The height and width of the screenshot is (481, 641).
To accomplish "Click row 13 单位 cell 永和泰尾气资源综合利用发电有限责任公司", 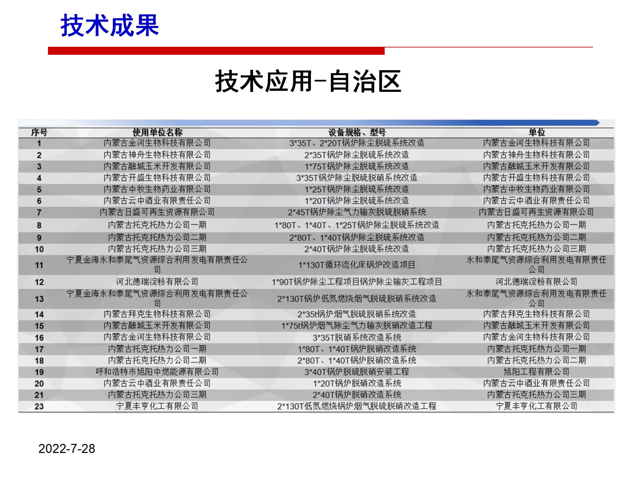I will 537,299.
